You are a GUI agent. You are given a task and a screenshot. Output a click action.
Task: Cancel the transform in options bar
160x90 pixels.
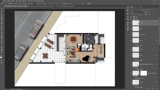[88, 3]
